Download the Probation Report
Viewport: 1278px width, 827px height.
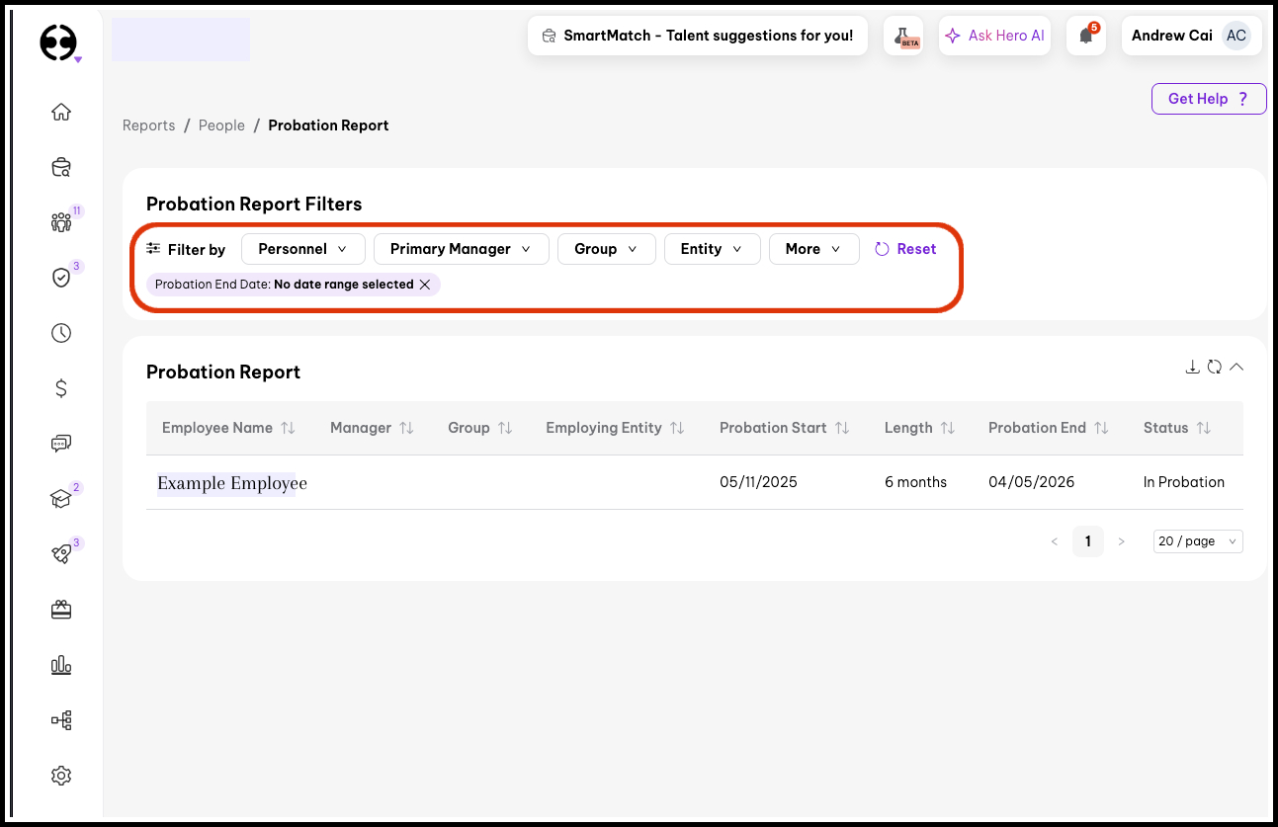(x=1192, y=368)
